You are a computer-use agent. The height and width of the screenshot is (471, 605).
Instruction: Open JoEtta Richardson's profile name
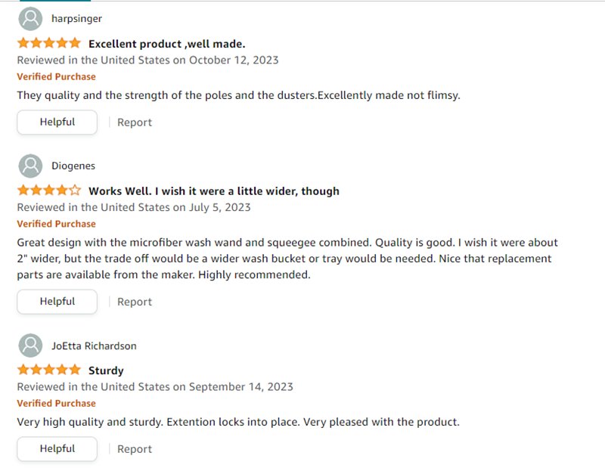coord(94,346)
